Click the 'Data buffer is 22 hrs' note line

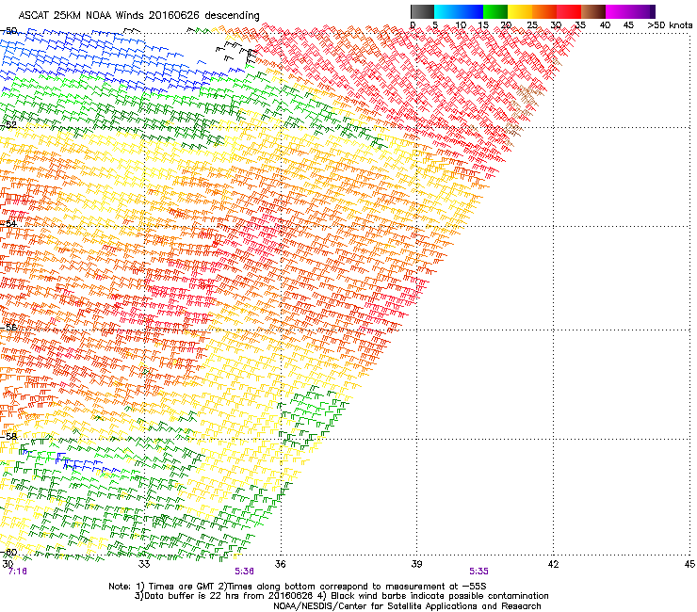341,596
